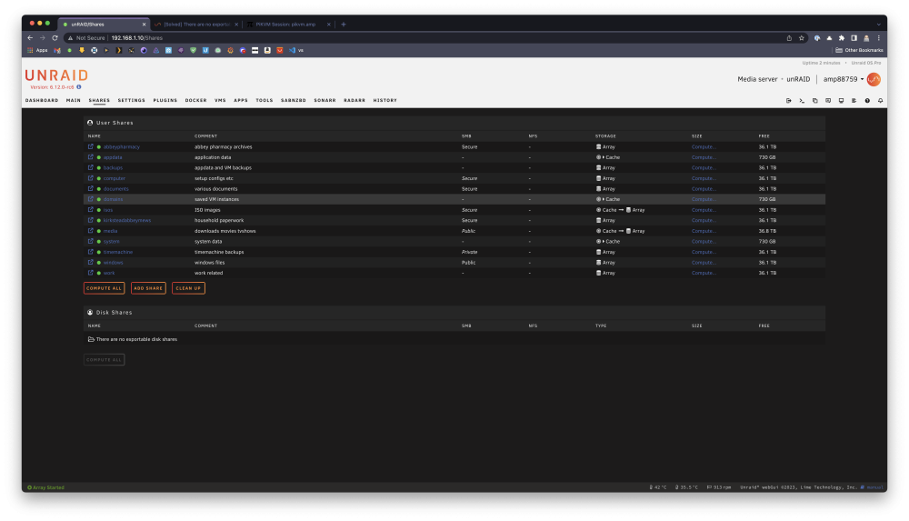Click the system info monitor icon

point(841,101)
